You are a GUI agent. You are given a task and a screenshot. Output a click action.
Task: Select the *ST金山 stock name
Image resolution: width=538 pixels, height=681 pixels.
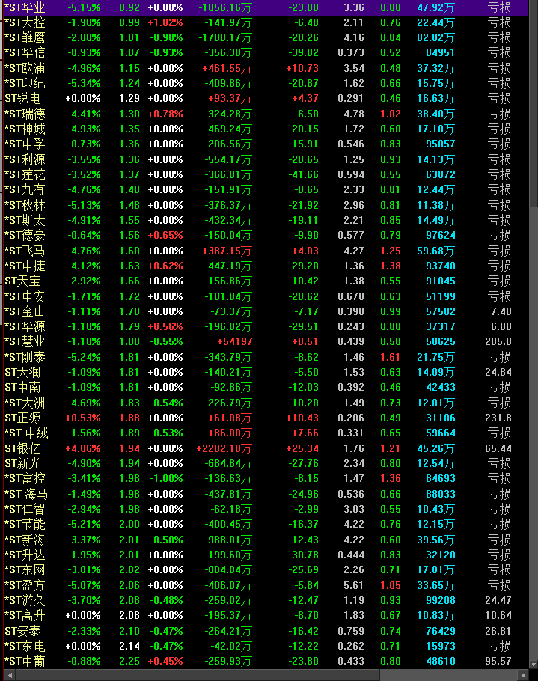[x=24, y=311]
